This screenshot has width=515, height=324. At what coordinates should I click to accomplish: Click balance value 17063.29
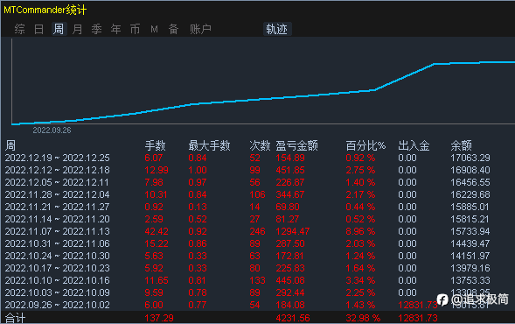point(470,158)
